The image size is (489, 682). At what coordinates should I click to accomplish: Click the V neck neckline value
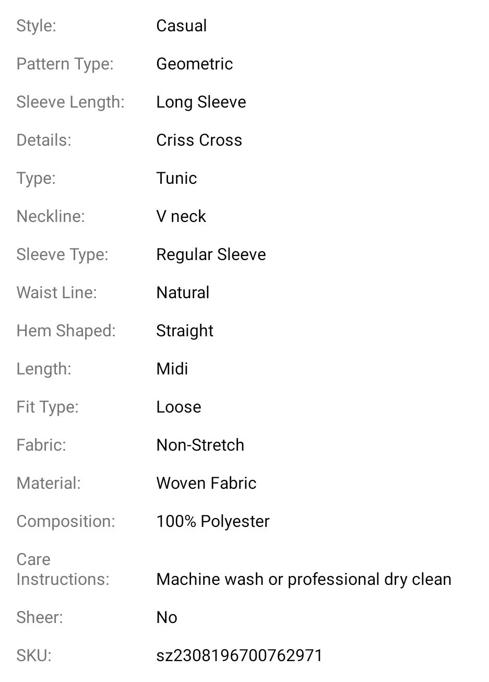[181, 216]
